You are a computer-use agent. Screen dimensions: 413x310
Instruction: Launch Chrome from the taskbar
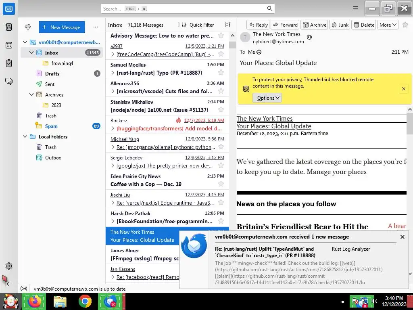click(85, 302)
